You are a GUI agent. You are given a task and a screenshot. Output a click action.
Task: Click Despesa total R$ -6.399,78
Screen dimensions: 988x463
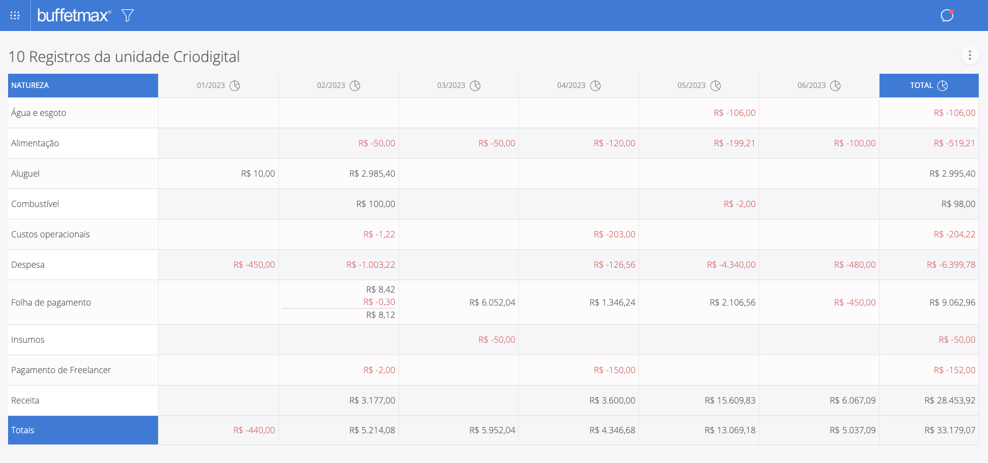click(951, 265)
